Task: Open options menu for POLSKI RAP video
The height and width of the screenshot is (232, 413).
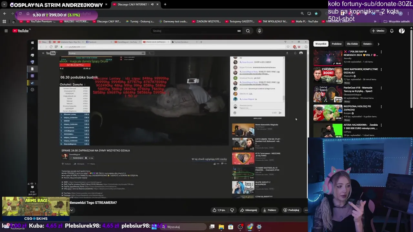Action: tap(381, 52)
